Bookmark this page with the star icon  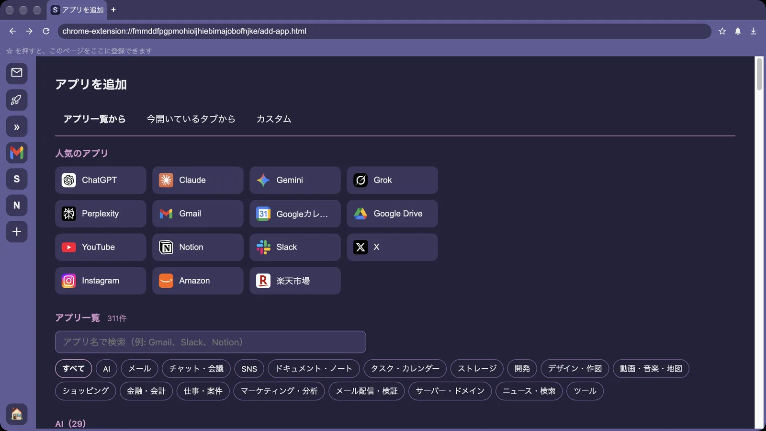[722, 31]
